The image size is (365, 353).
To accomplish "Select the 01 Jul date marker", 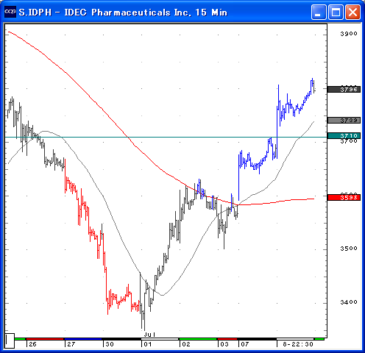I will [148, 344].
